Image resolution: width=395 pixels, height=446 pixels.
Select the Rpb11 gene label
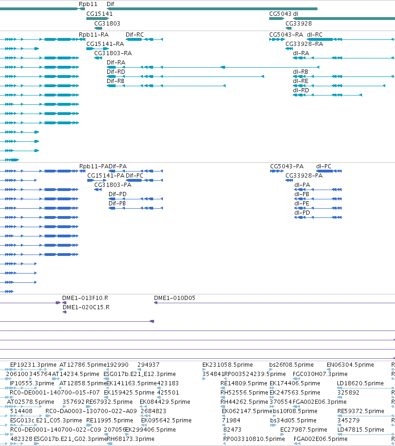[x=88, y=4]
